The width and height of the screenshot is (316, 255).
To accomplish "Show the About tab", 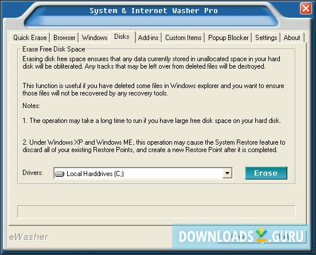I will (x=292, y=38).
